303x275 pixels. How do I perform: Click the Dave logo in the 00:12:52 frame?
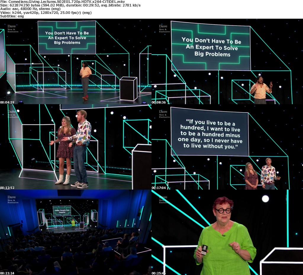(12, 112)
